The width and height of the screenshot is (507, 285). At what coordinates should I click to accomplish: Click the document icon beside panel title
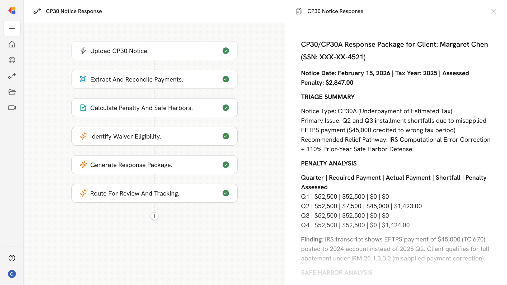(298, 11)
